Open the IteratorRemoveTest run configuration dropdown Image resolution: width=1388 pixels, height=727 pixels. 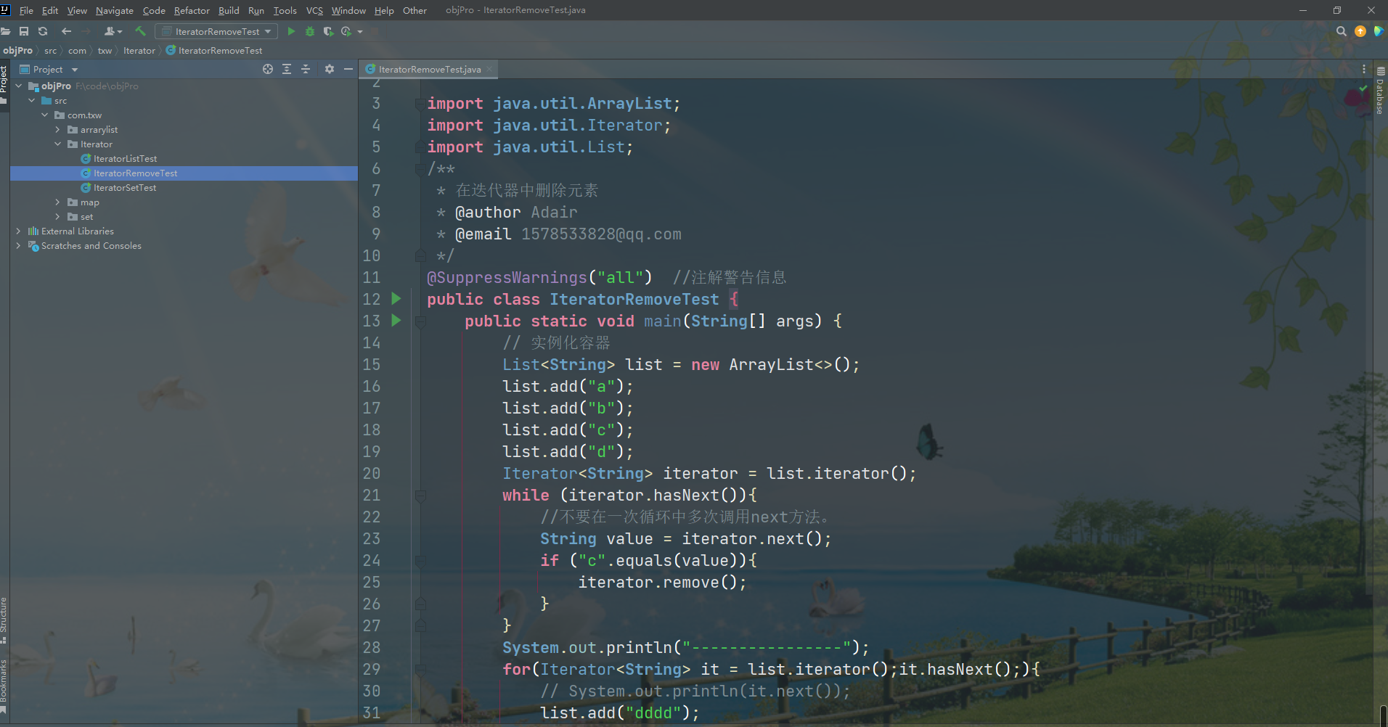pos(216,31)
